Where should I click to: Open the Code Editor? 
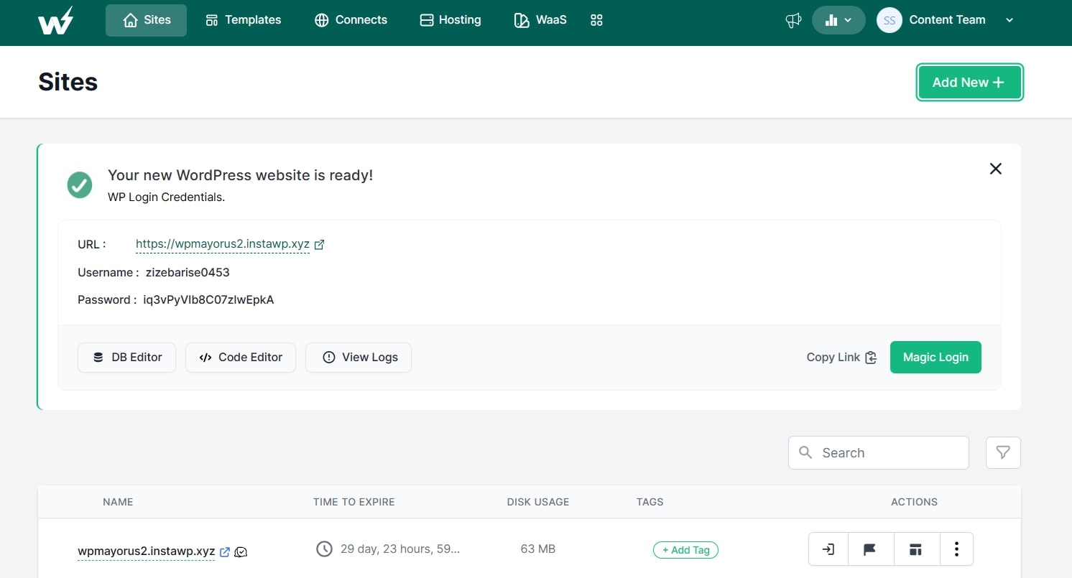click(241, 357)
